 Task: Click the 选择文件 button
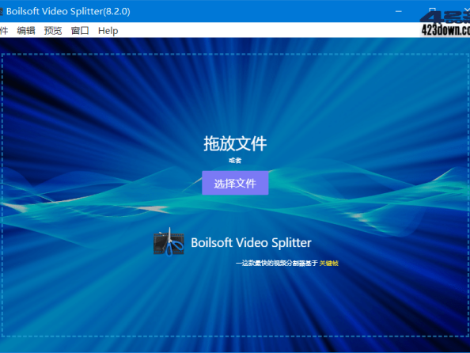pyautogui.click(x=235, y=183)
